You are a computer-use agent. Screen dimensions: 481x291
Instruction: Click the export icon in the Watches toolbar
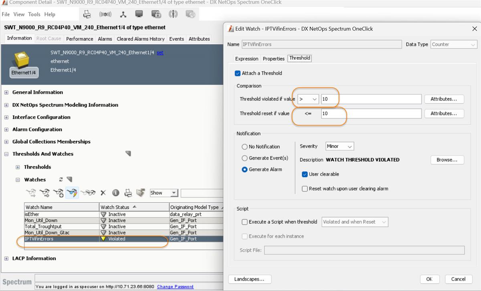pyautogui.click(x=140, y=193)
